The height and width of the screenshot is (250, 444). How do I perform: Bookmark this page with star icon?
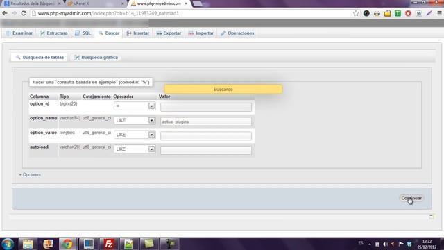(356, 13)
